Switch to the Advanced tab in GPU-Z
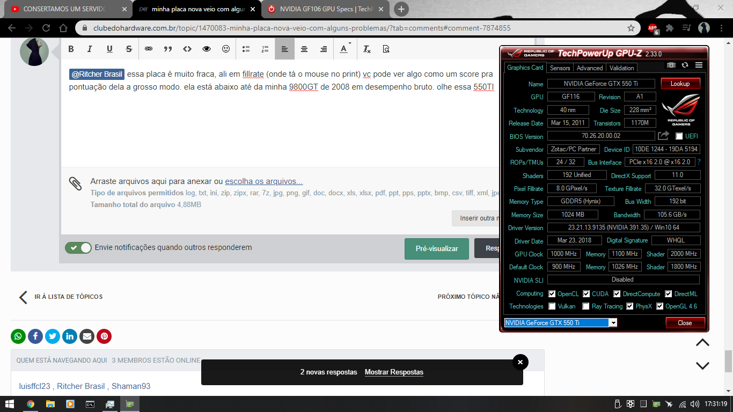The height and width of the screenshot is (412, 733). coord(590,68)
